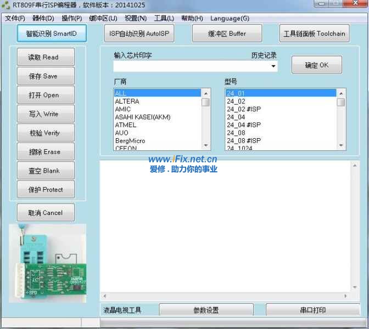Screen dimensions: 369x329
Task: Open the 器件(D) menu
Action: (43, 18)
